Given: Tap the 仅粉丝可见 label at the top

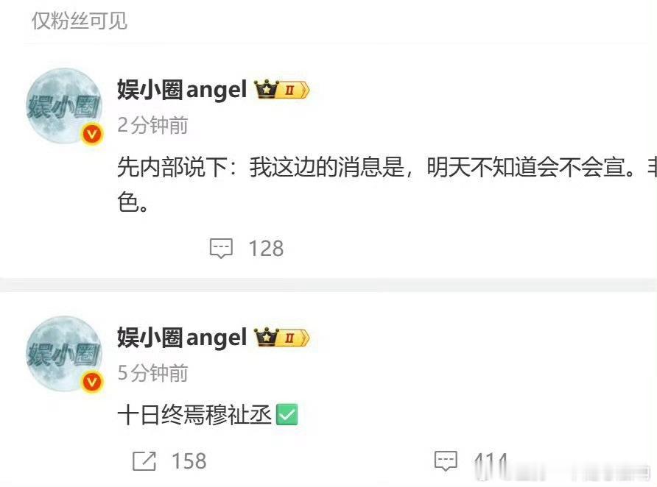Looking at the screenshot, I should coord(80,21).
